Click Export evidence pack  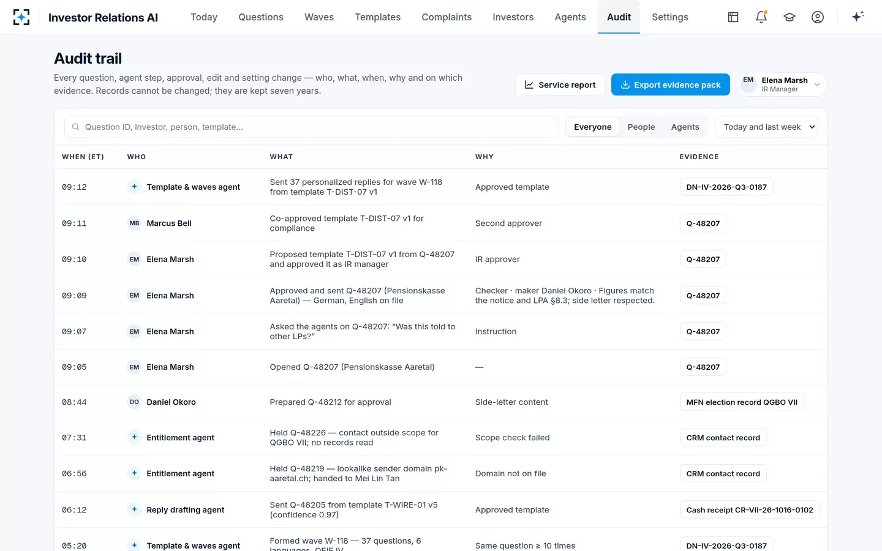click(671, 84)
